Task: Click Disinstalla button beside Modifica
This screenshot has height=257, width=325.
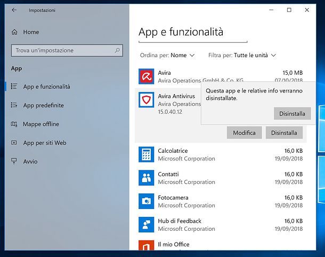Action: 284,133
